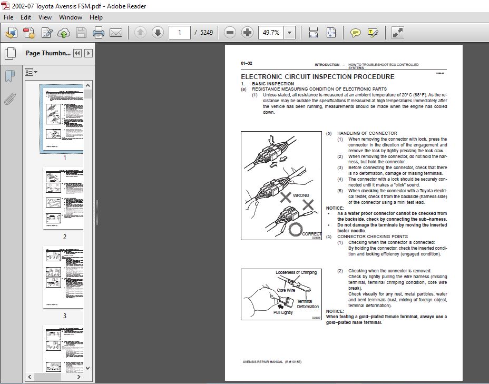The width and height of the screenshot is (489, 384).
Task: Open the Edit menu
Action: tap(26, 17)
